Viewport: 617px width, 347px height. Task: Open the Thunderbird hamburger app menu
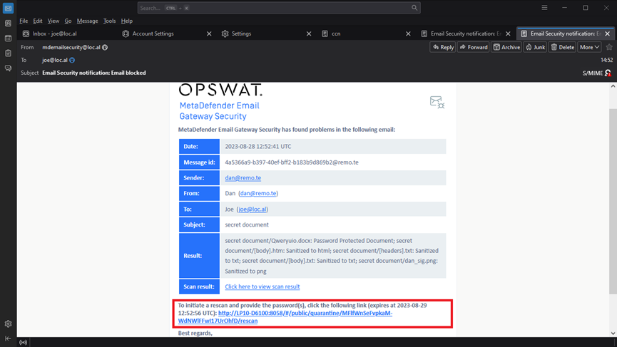pos(544,8)
